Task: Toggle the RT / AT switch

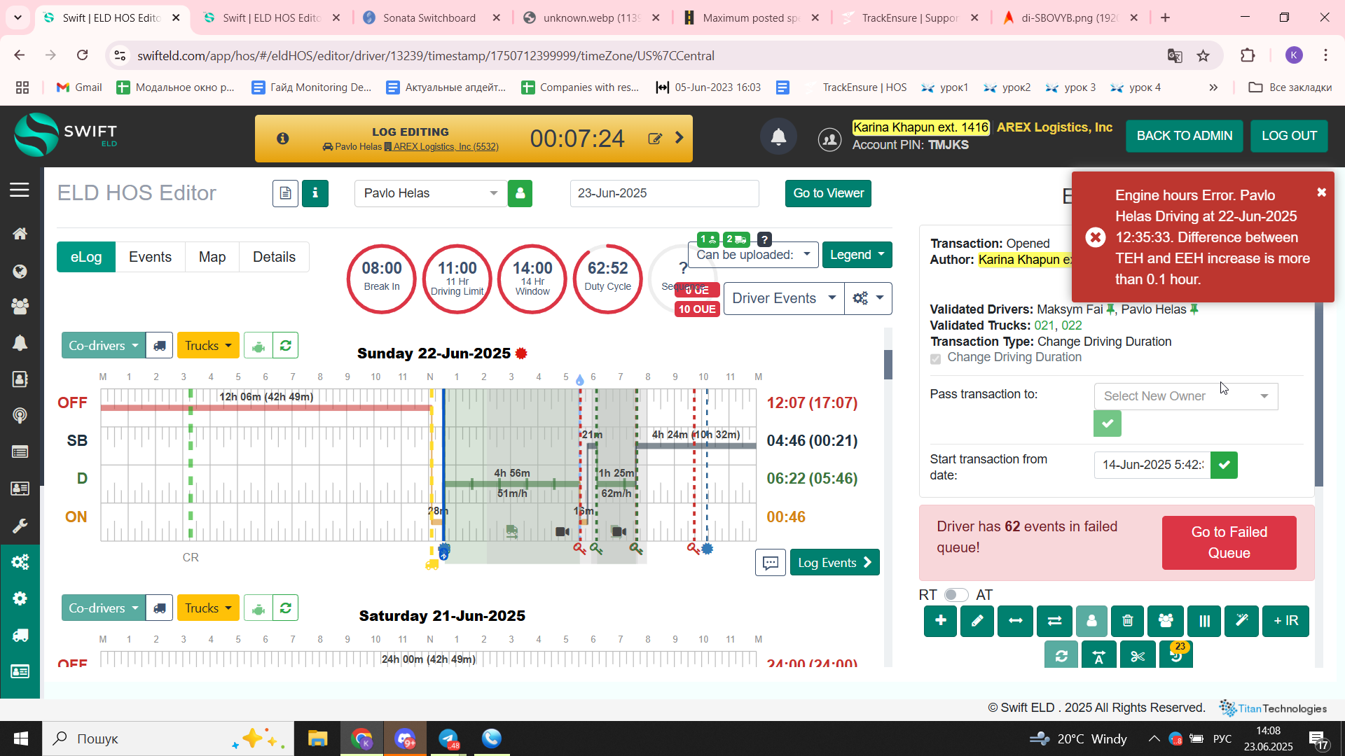Action: click(956, 595)
